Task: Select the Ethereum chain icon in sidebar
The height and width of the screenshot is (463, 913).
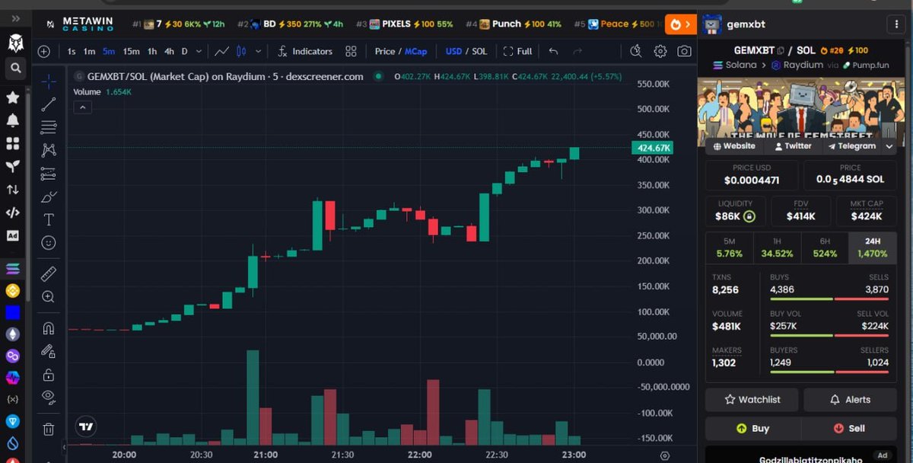Action: tap(13, 334)
